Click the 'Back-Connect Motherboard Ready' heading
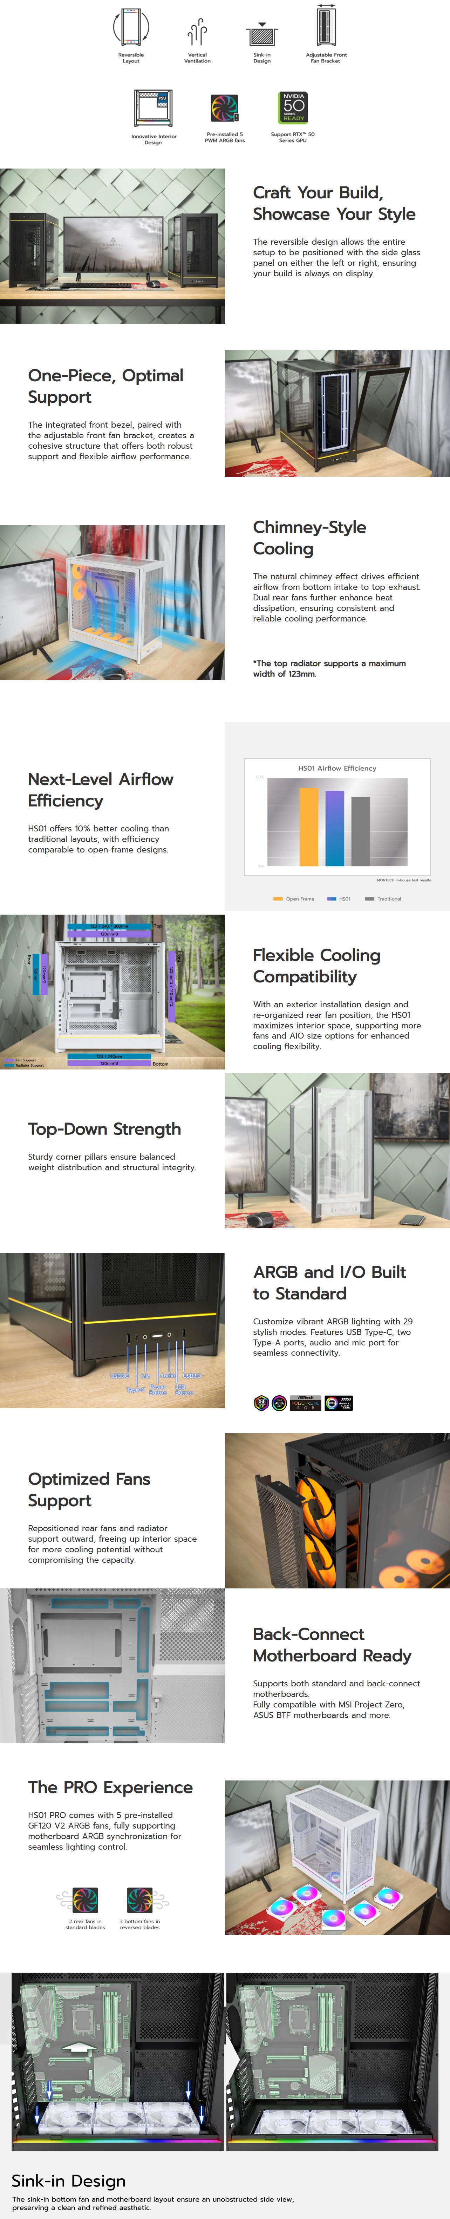Viewport: 450px width, 2219px height. coord(332,1645)
